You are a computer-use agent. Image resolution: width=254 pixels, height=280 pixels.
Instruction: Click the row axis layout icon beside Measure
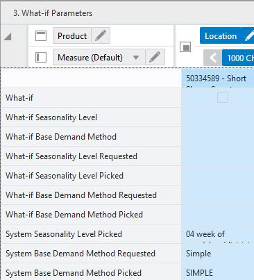pyautogui.click(x=41, y=57)
